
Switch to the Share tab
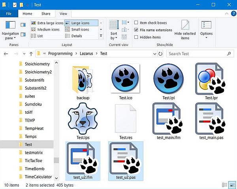coord(46,13)
